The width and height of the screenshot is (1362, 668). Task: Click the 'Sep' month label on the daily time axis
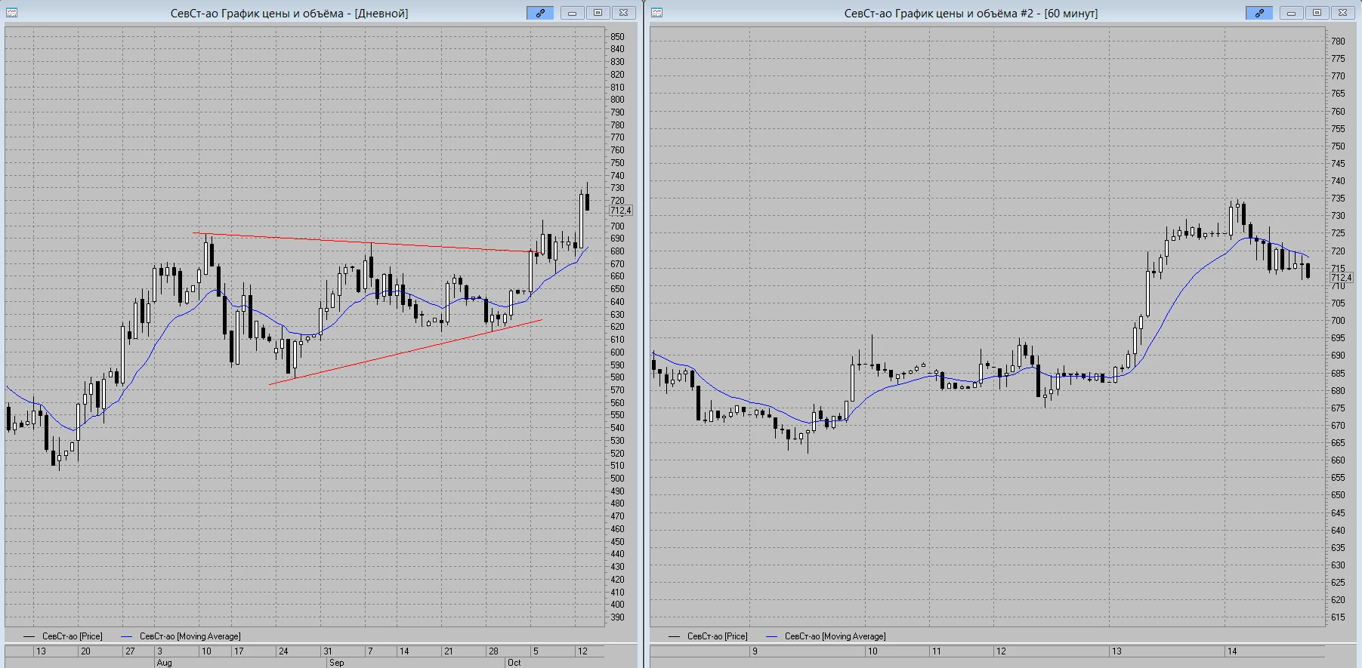(x=336, y=663)
